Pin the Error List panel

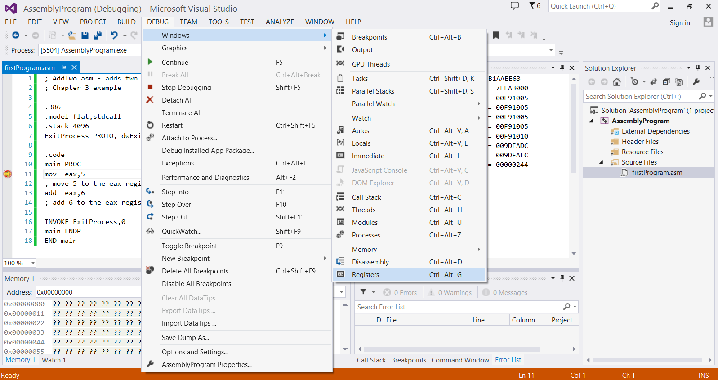[562, 278]
